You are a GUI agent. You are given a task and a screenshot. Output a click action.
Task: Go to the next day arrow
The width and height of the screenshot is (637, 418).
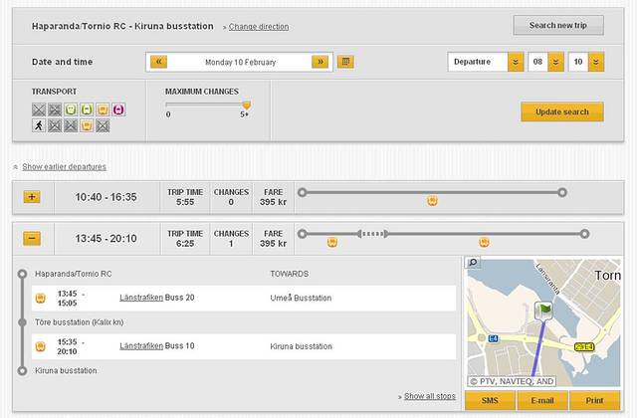point(319,62)
